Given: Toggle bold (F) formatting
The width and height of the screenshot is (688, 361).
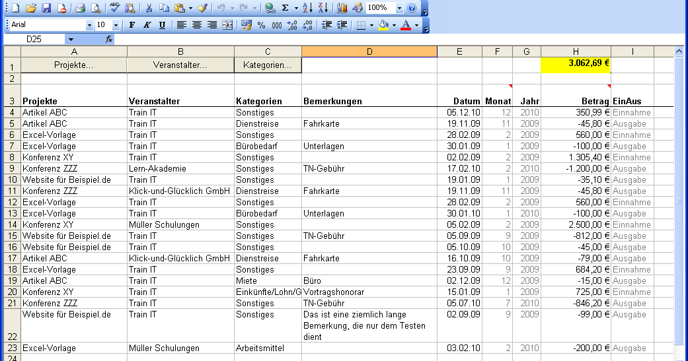Looking at the screenshot, I should pos(132,25).
